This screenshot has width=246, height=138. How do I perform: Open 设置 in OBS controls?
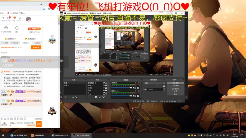pos(175,91)
